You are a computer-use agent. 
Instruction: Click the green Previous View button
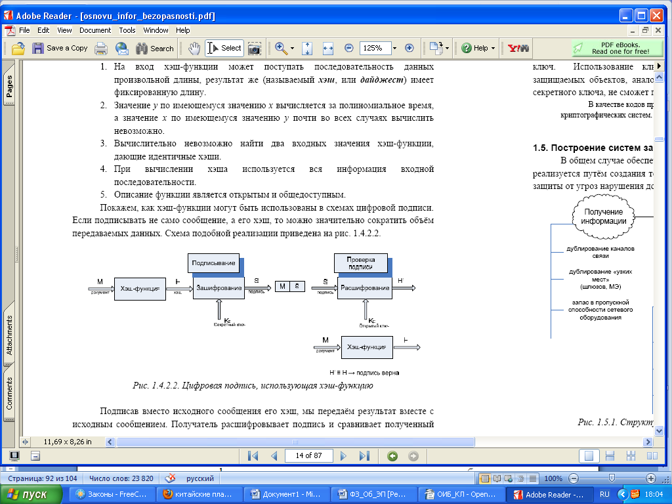(x=392, y=456)
